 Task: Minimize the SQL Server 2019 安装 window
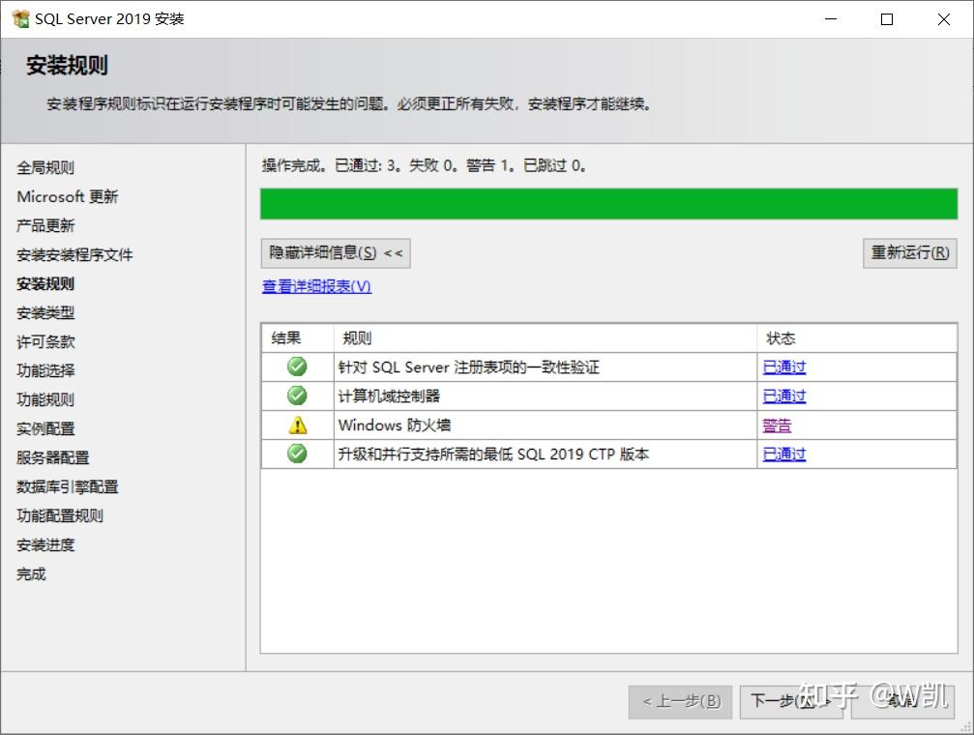tap(831, 19)
